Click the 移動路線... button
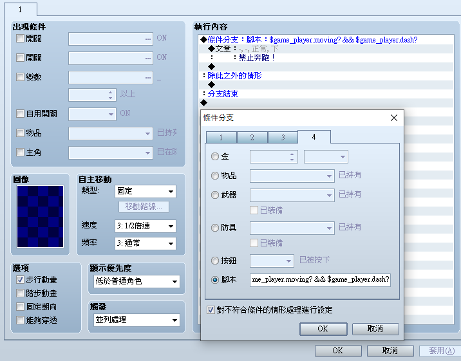461x361 pixels. click(x=144, y=207)
